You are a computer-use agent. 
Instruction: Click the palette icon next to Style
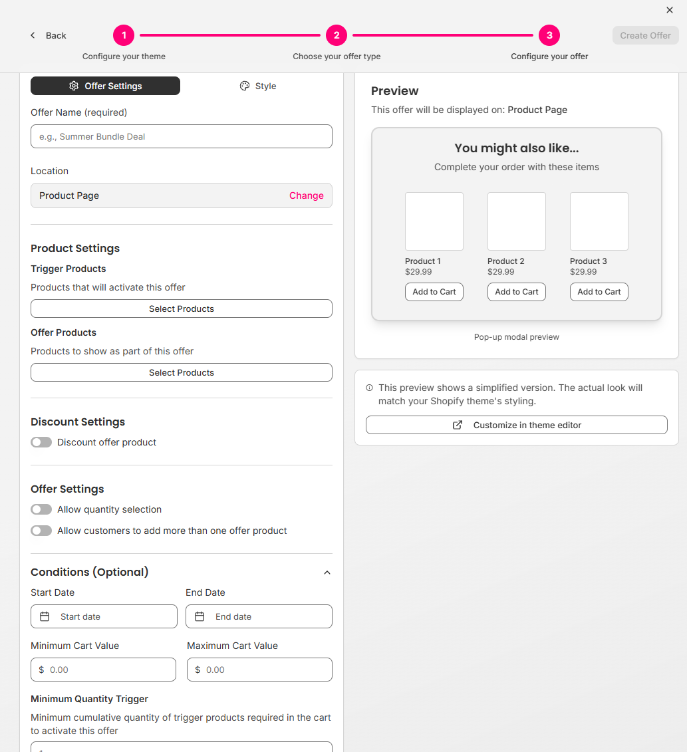click(x=245, y=86)
